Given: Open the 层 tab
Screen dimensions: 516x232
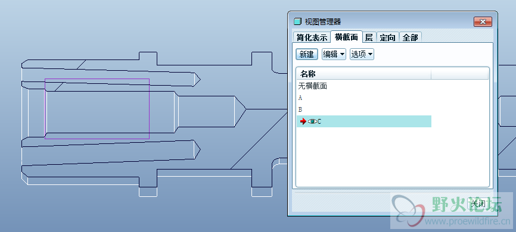Looking at the screenshot, I should (369, 37).
